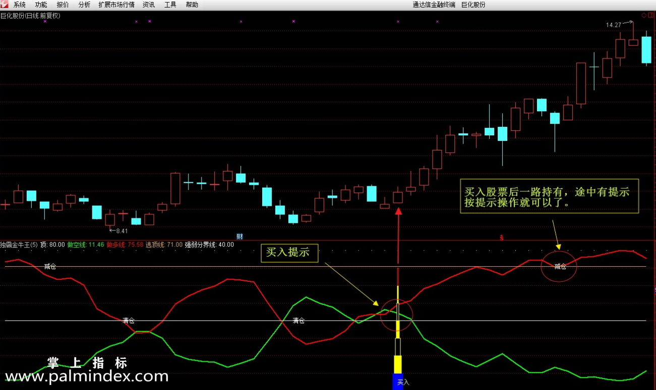This screenshot has width=656, height=390.
Task: Click the 逃顶线: 71.00 value
Action: pyautogui.click(x=164, y=245)
